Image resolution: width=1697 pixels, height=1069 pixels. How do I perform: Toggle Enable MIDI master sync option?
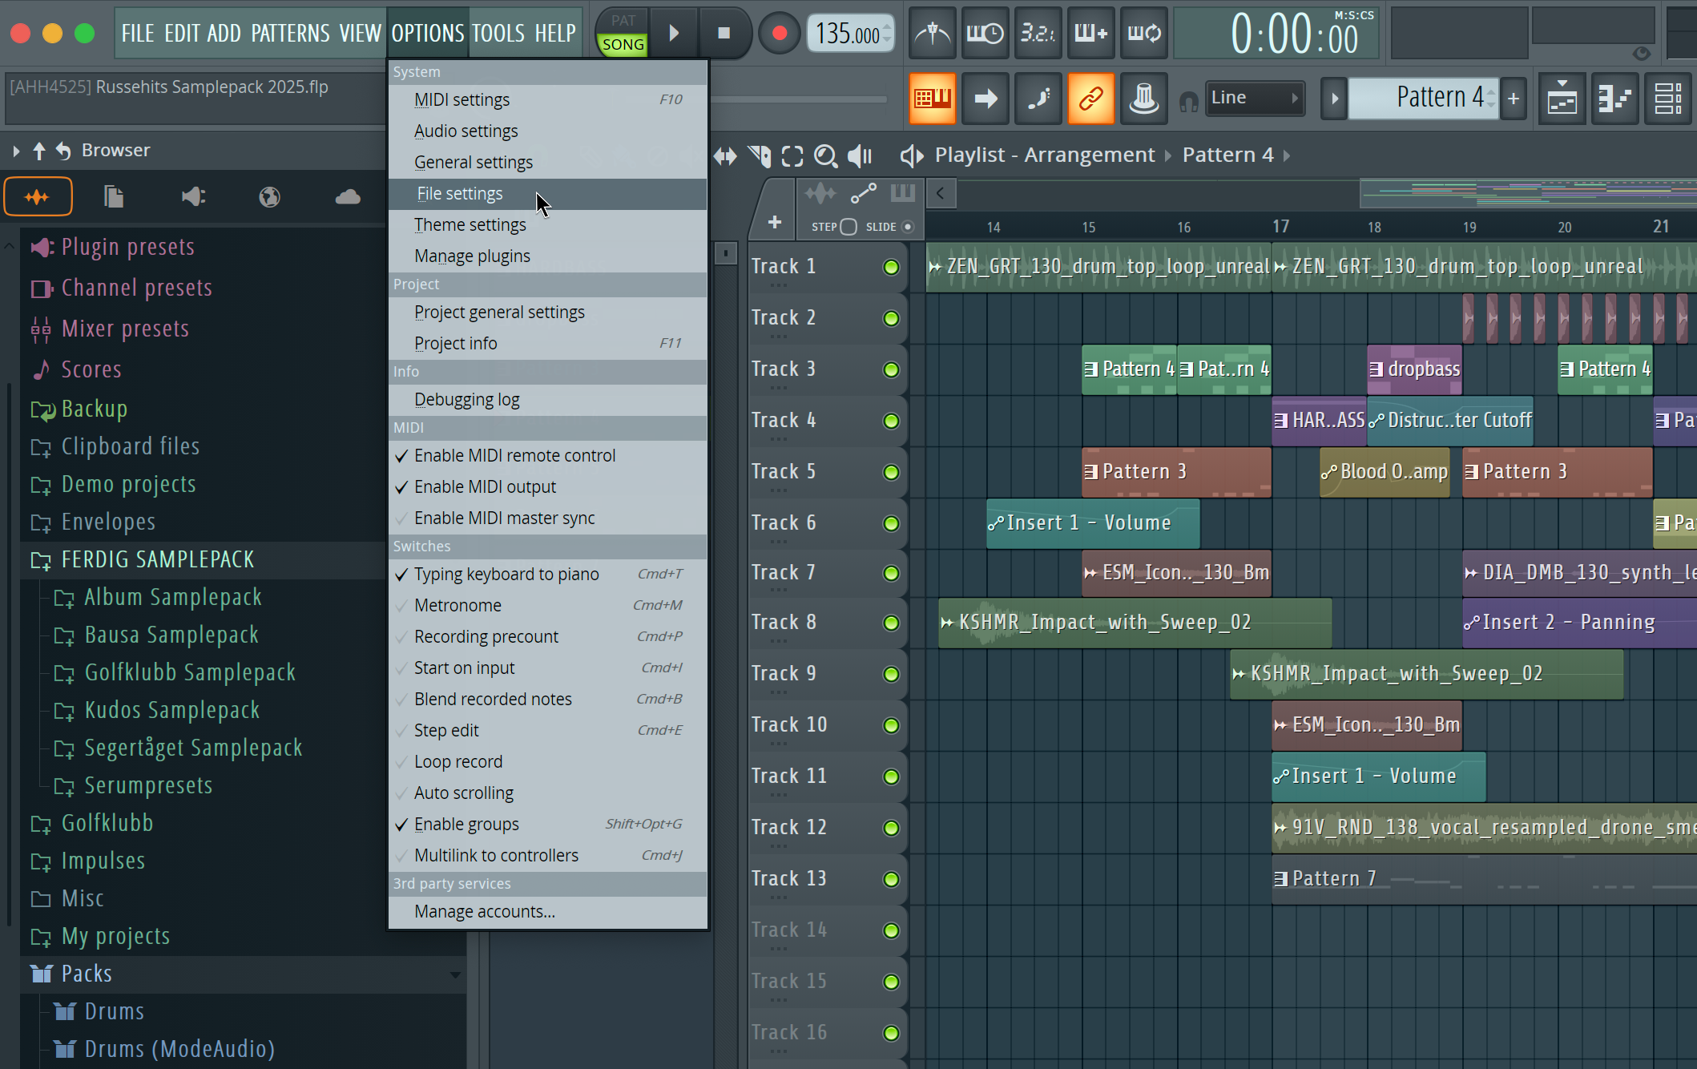[504, 518]
